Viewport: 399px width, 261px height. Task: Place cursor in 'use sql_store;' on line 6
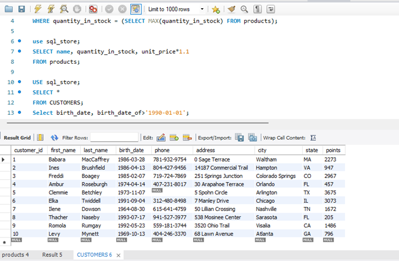point(56,41)
